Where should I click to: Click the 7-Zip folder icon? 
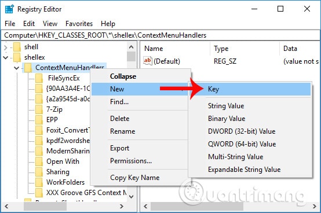pos(39,109)
